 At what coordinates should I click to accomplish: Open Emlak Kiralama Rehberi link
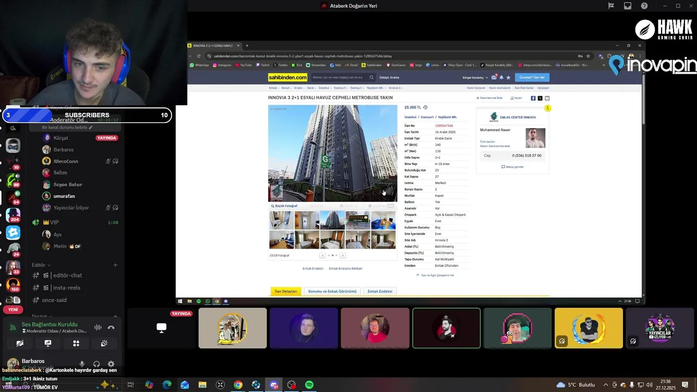(x=346, y=268)
